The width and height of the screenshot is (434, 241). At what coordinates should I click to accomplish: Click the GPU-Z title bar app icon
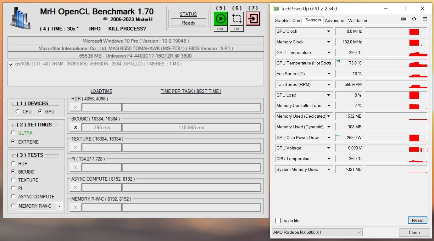click(x=276, y=8)
